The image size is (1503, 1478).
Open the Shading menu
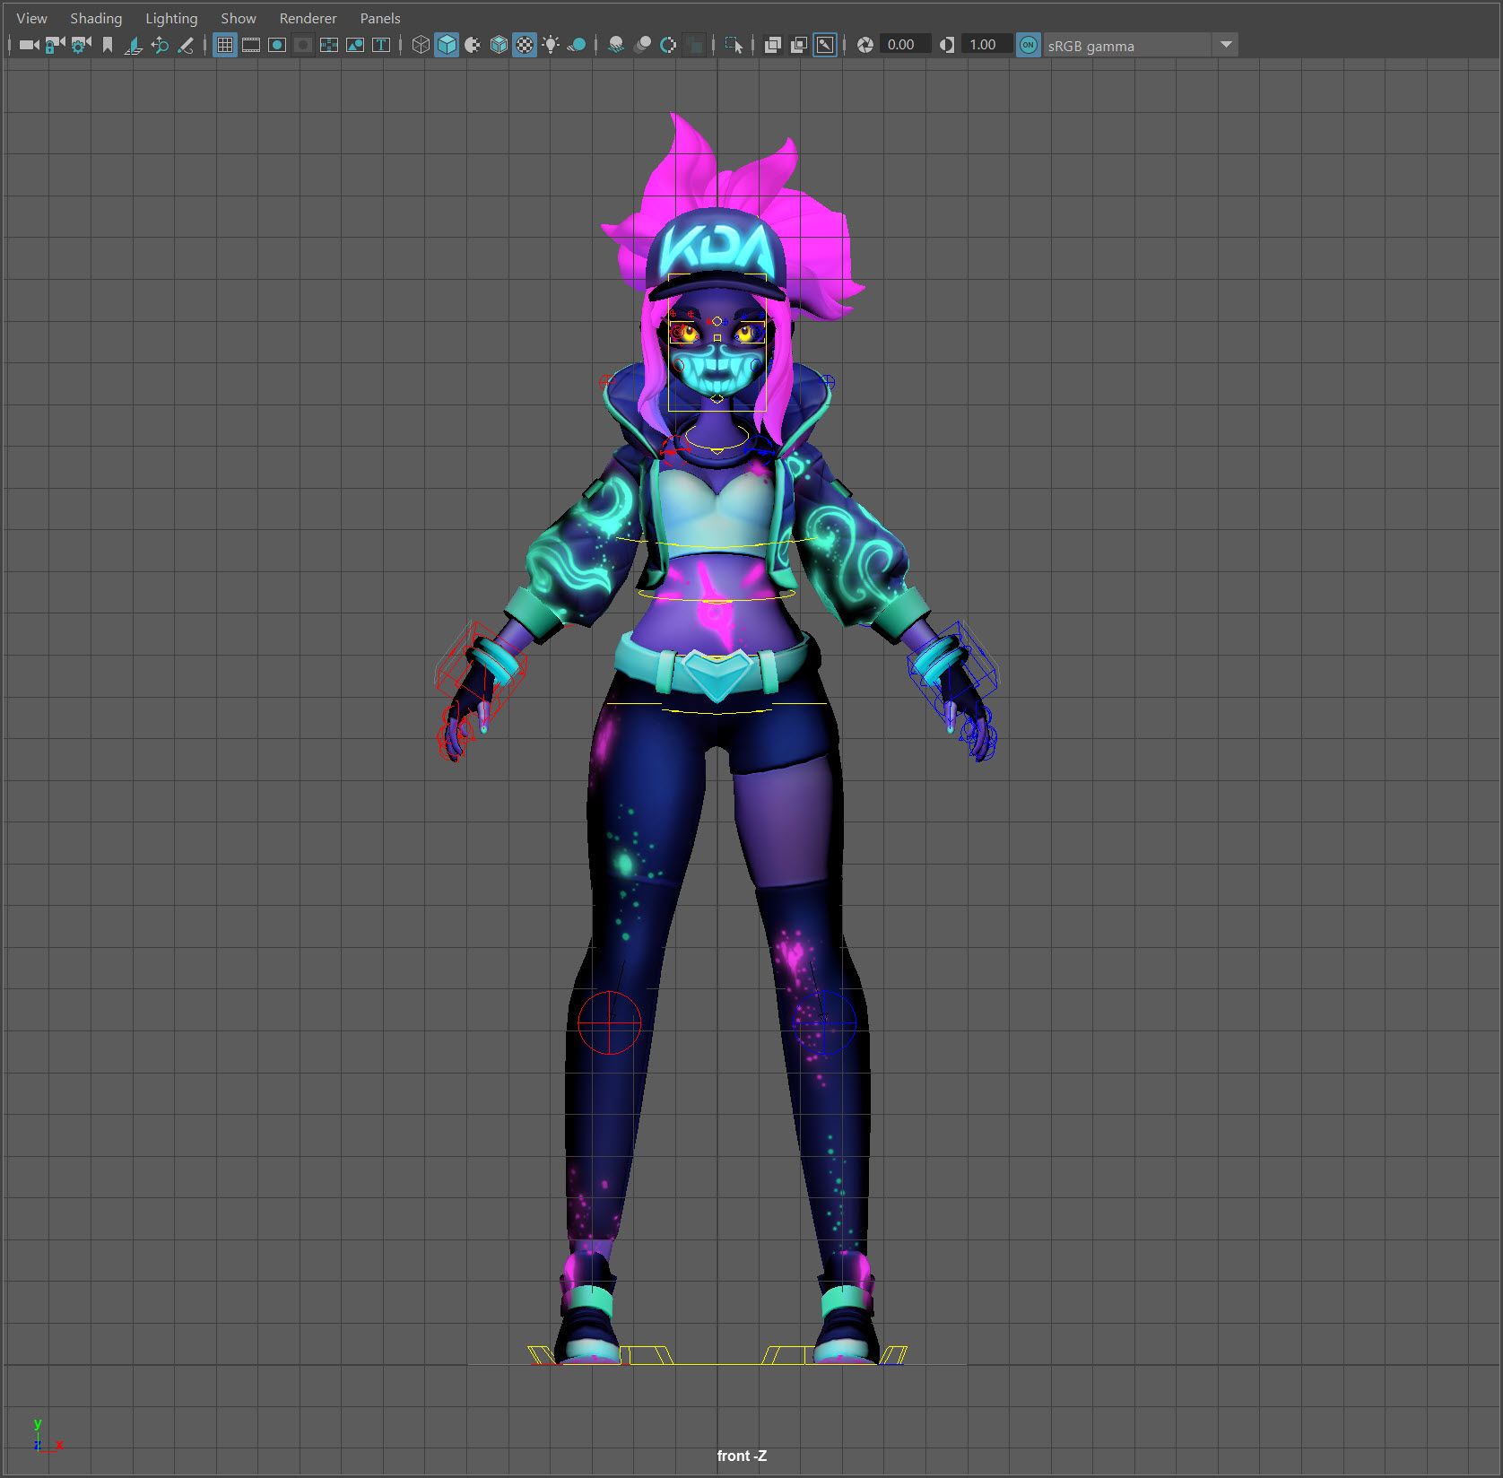click(96, 18)
